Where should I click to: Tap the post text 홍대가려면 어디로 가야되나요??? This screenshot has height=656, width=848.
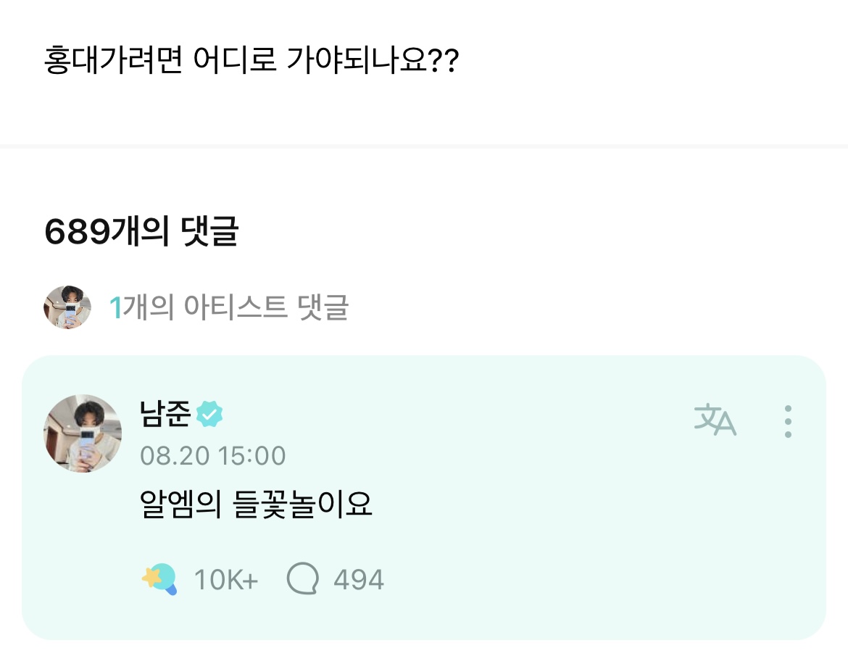251,62
